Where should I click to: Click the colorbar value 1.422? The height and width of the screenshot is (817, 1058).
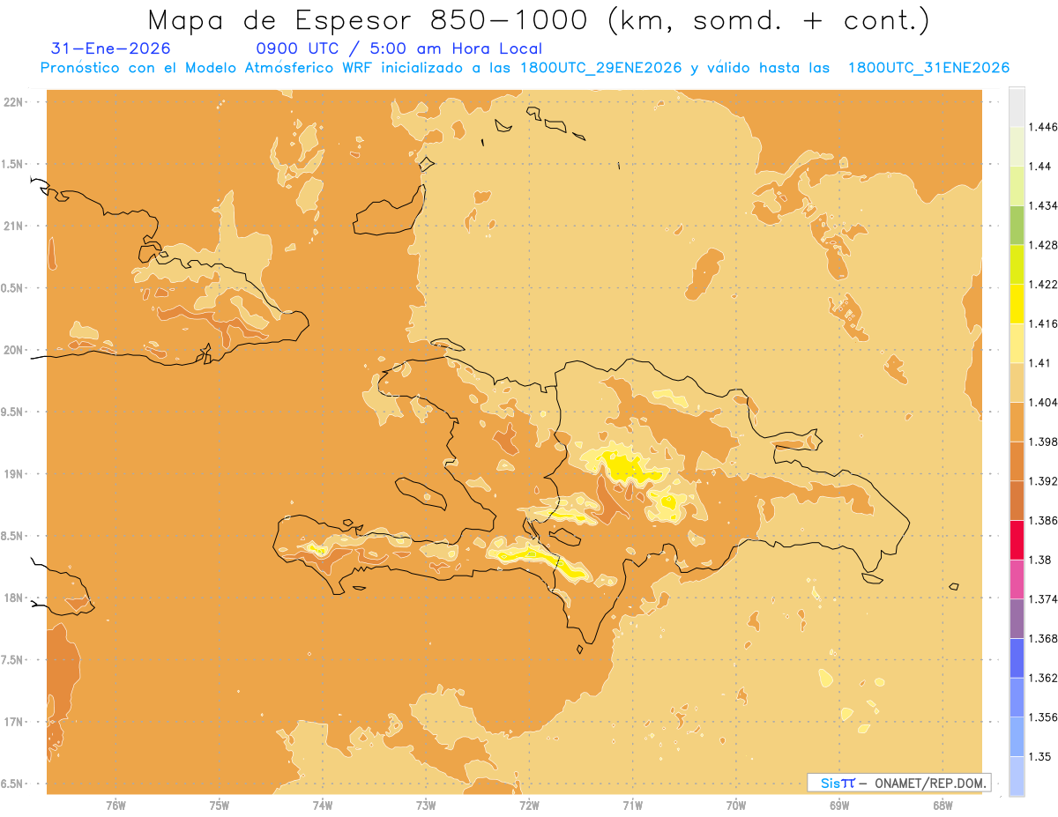tap(1043, 285)
